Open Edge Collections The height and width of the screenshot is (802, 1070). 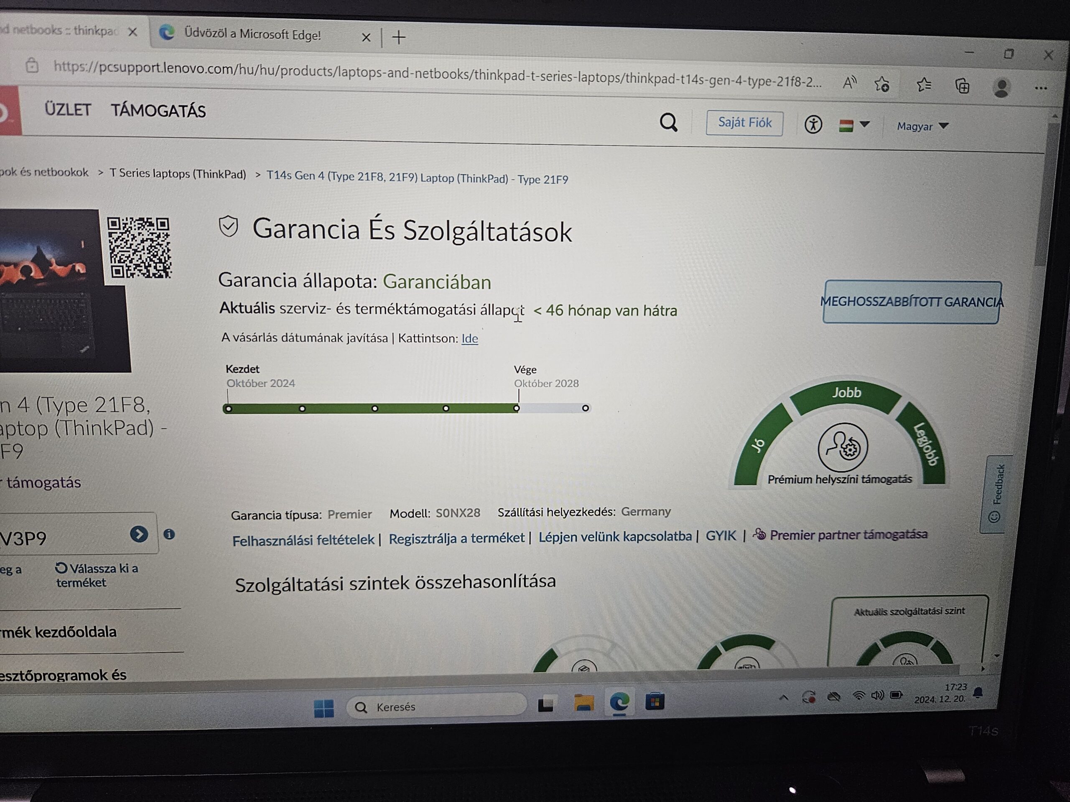click(962, 86)
